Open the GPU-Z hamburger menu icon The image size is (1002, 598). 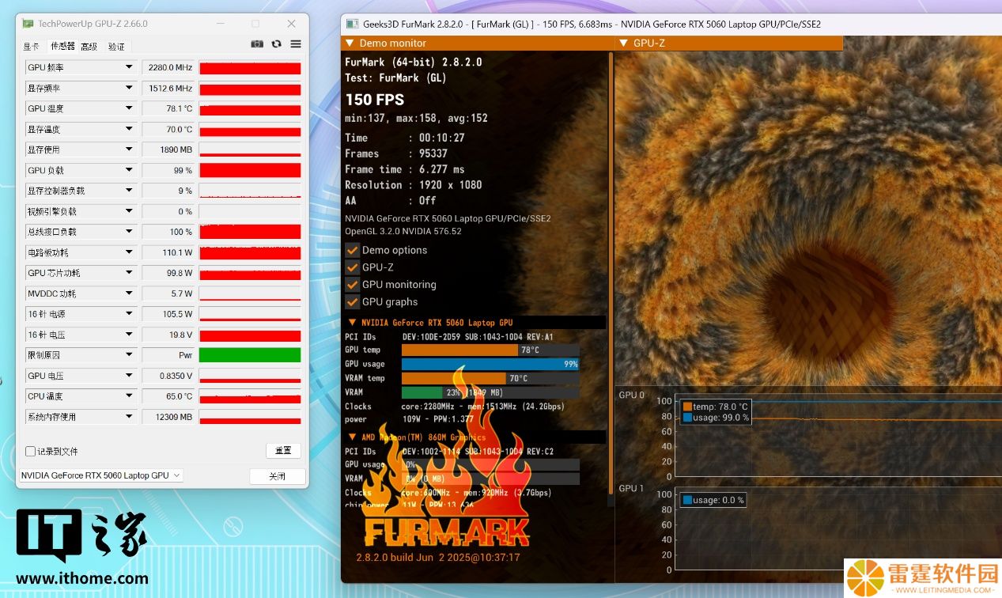pos(296,44)
